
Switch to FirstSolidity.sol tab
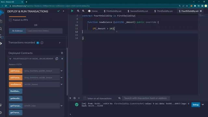(112, 11)
